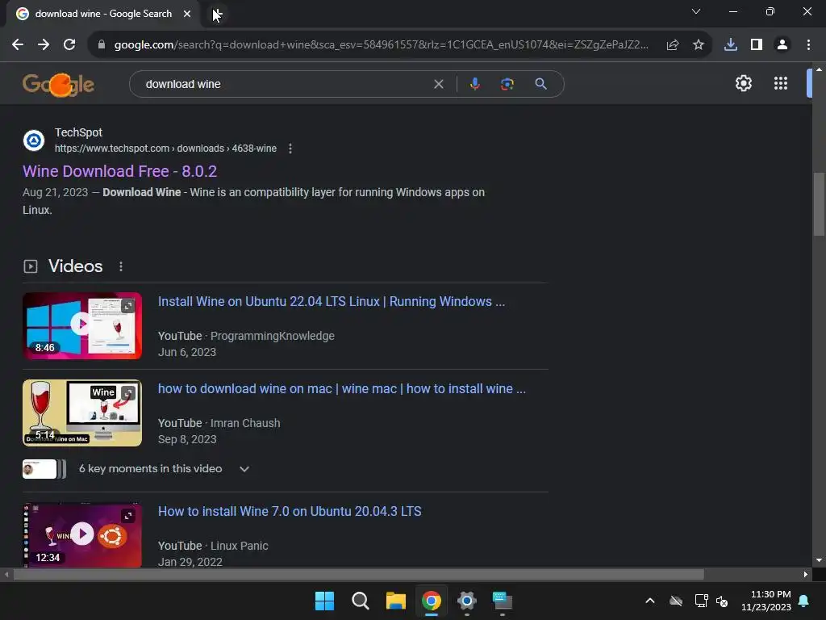Open the Google logo homepage

[x=58, y=84]
